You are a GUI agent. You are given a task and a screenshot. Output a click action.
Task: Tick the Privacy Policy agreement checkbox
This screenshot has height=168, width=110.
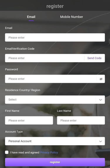[7, 152]
